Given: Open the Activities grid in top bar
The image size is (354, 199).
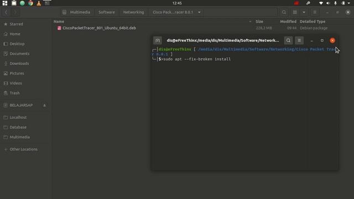Looking at the screenshot, I should pyautogui.click(x=5, y=3).
